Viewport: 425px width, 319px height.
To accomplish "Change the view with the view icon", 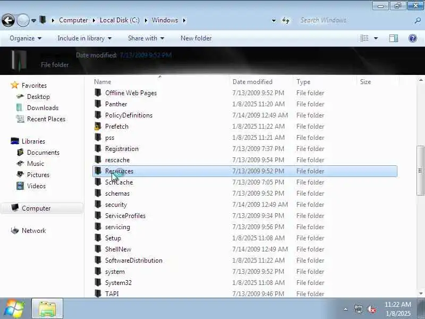I will pos(364,38).
